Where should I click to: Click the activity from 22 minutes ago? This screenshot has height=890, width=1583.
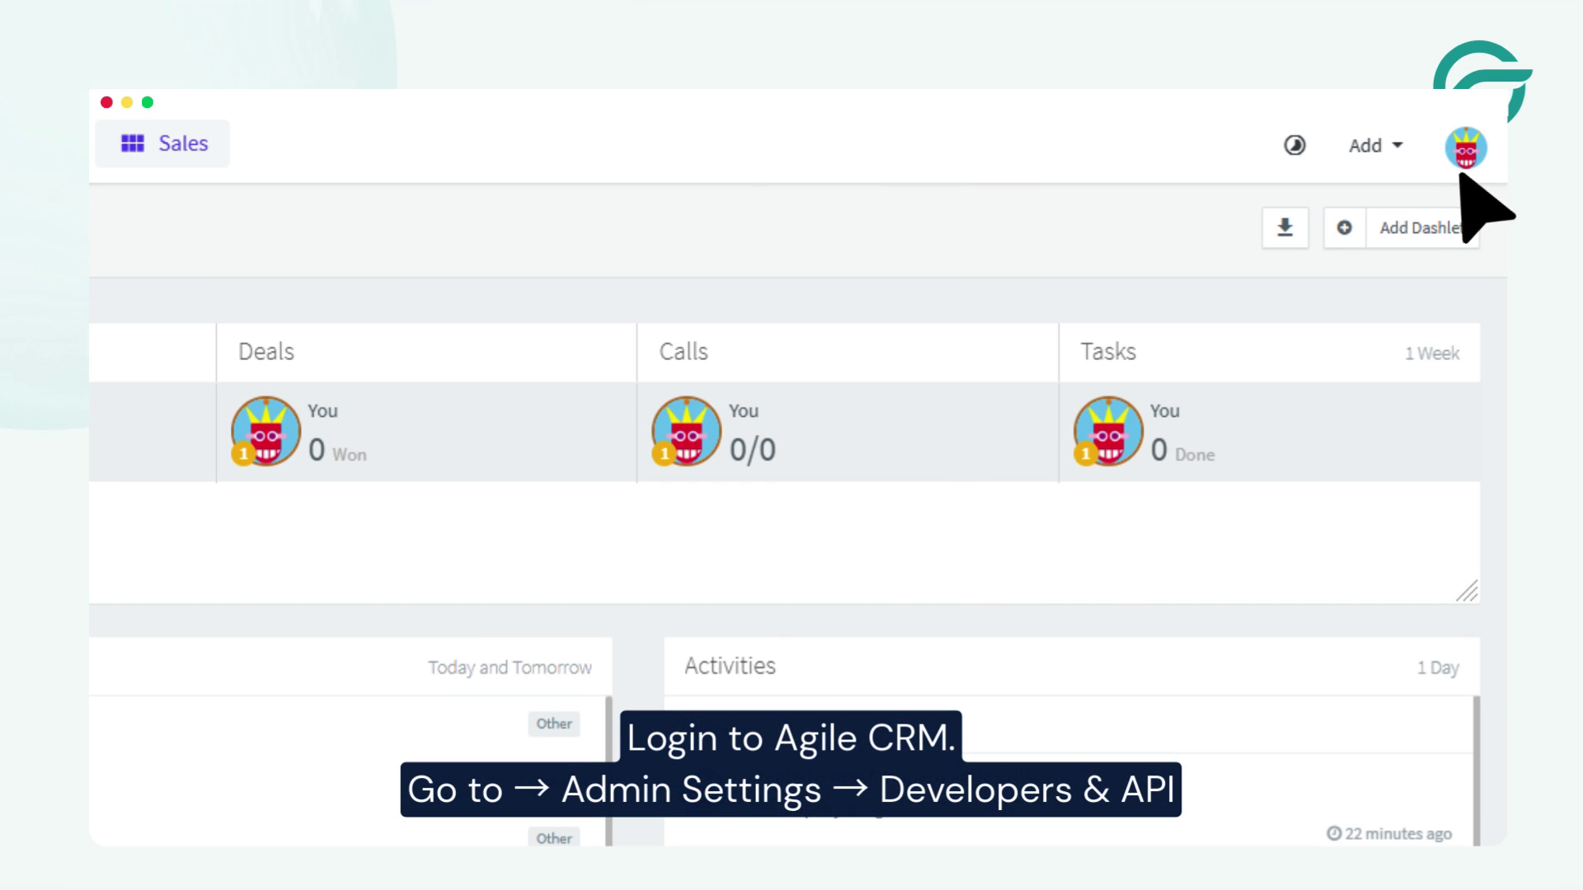tap(1391, 833)
